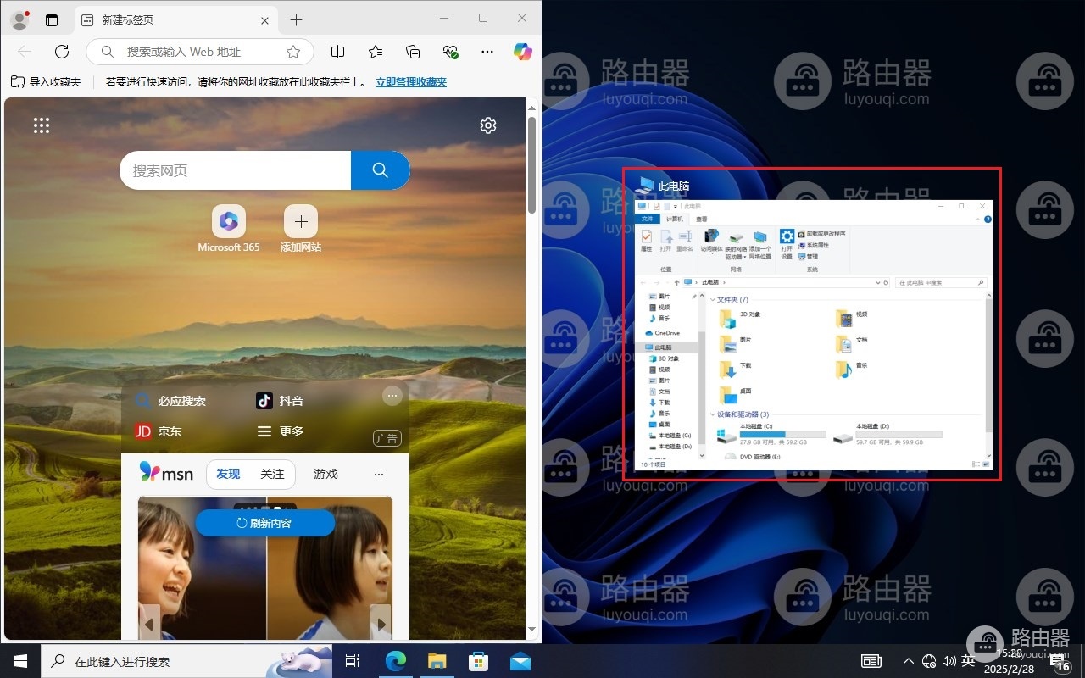Open the page settings gear icon
This screenshot has width=1085, height=678.
(488, 125)
